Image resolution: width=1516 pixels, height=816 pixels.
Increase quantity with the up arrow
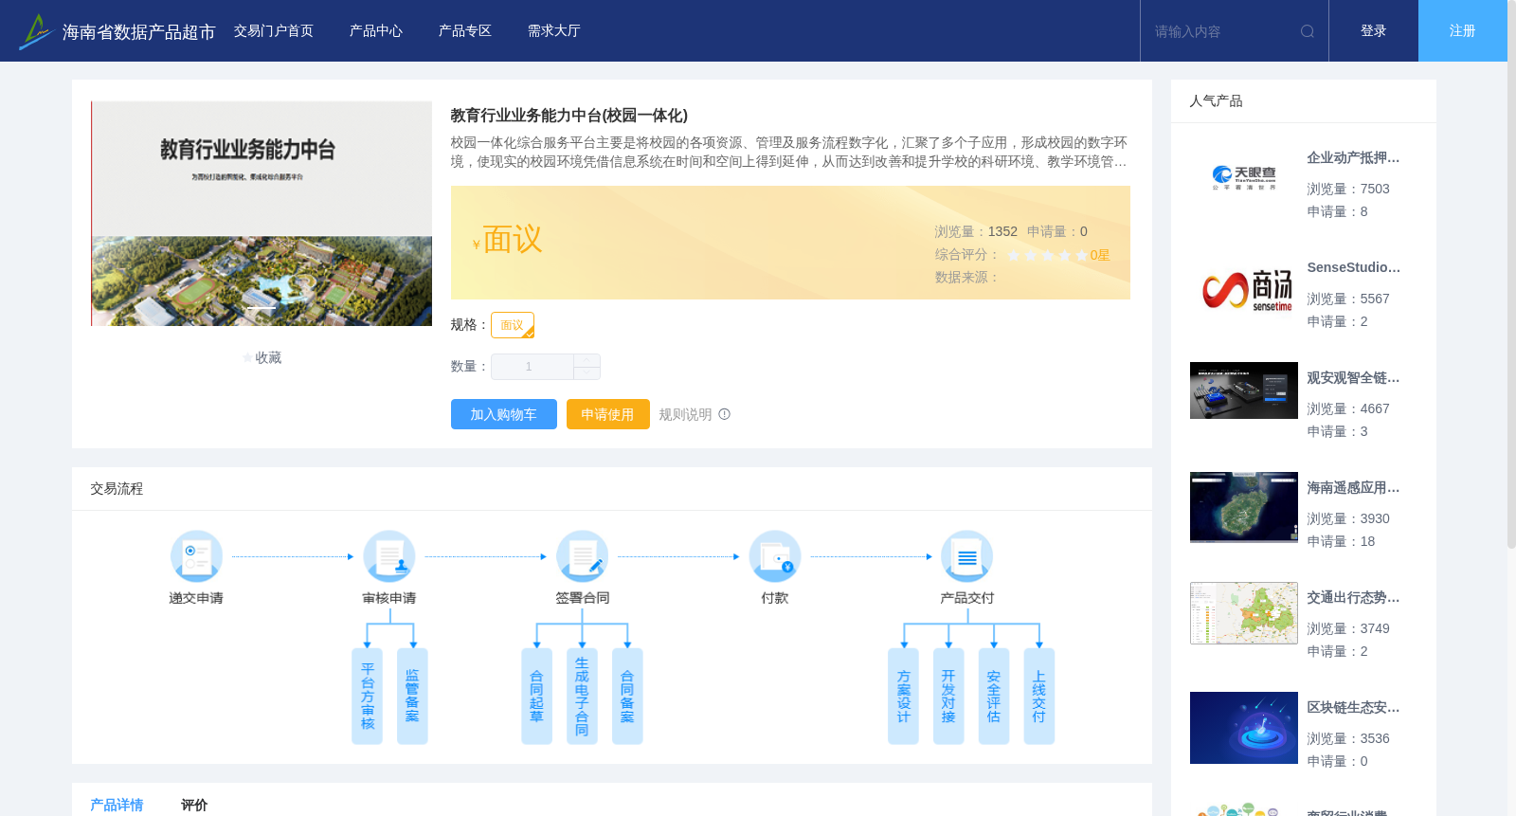click(x=587, y=360)
